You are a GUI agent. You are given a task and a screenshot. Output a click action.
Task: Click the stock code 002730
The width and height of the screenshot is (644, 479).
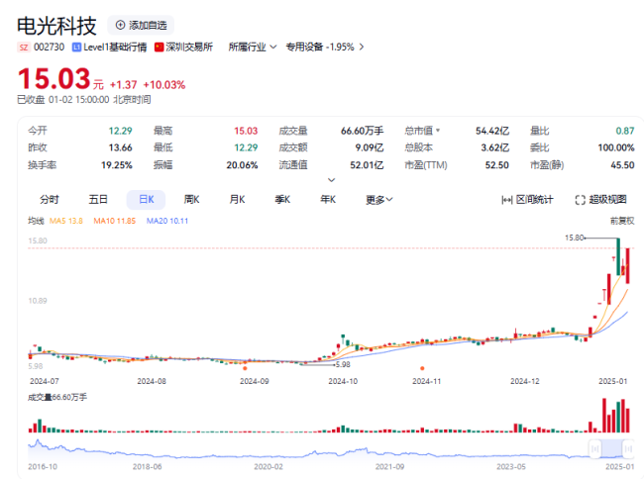(x=50, y=48)
